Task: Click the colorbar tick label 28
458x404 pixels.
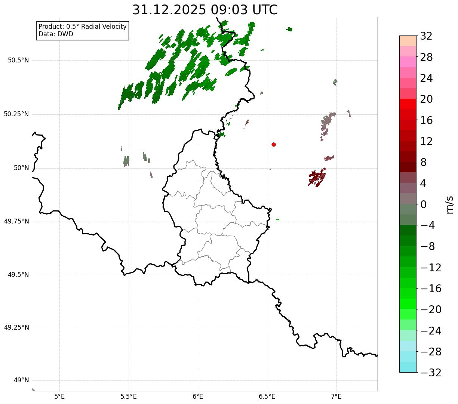Action: pos(426,57)
